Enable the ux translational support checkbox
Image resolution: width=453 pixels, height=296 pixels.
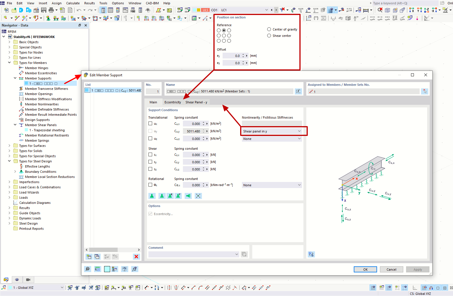tap(150, 124)
